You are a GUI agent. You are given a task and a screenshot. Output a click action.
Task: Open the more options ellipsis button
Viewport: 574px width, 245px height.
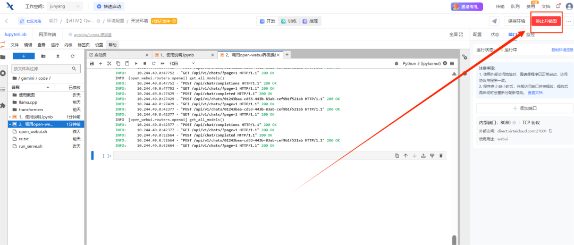pos(569,21)
